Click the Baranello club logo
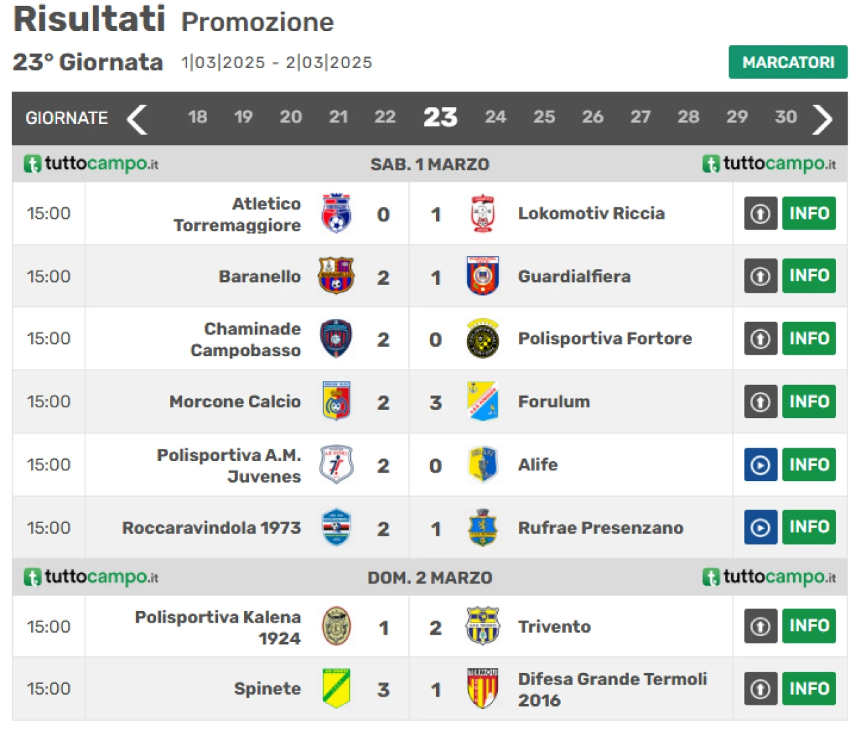This screenshot has height=735, width=861. [336, 276]
